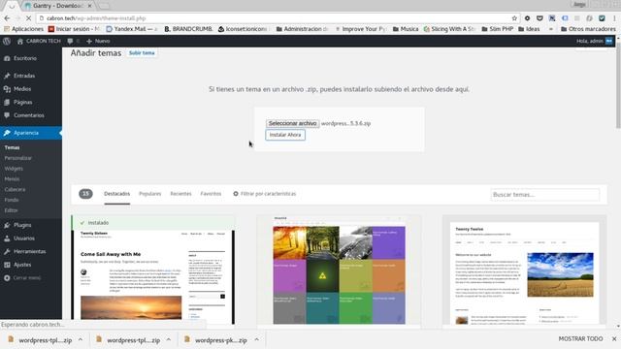Open colorful grid theme thumbnail
Viewport: 621px width, 349px height.
coord(339,270)
